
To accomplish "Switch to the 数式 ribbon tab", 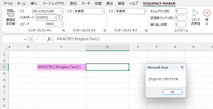I will [73, 4].
